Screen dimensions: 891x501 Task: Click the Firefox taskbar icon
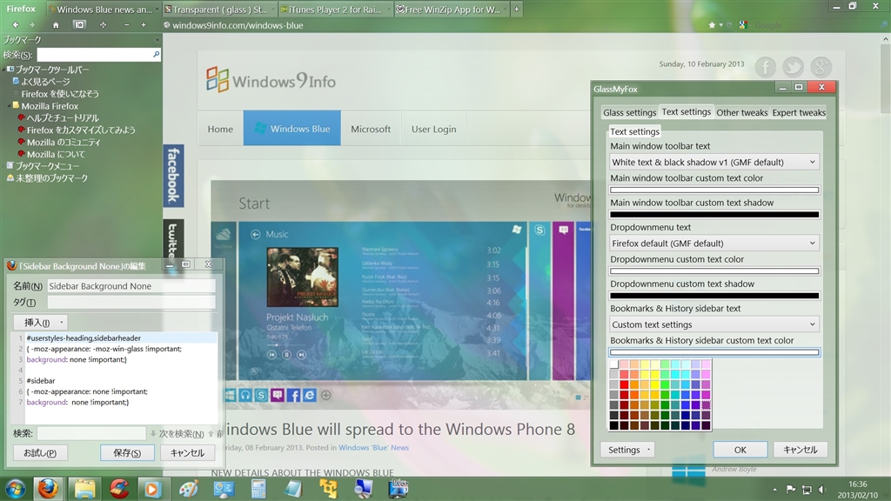pos(49,489)
